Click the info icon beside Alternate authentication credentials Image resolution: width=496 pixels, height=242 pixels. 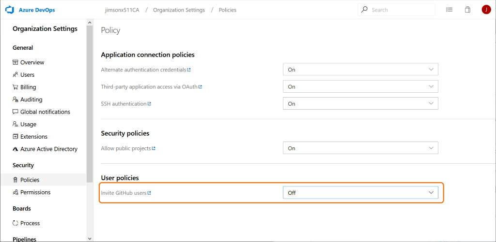pyautogui.click(x=189, y=70)
